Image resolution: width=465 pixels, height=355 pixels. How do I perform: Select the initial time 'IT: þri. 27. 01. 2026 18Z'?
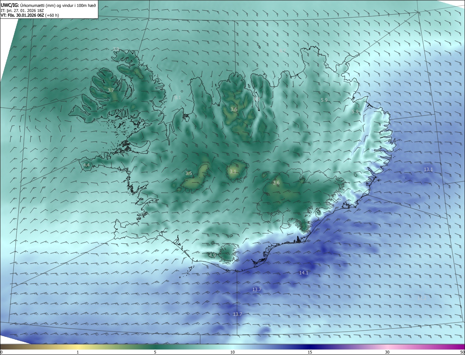coord(23,10)
